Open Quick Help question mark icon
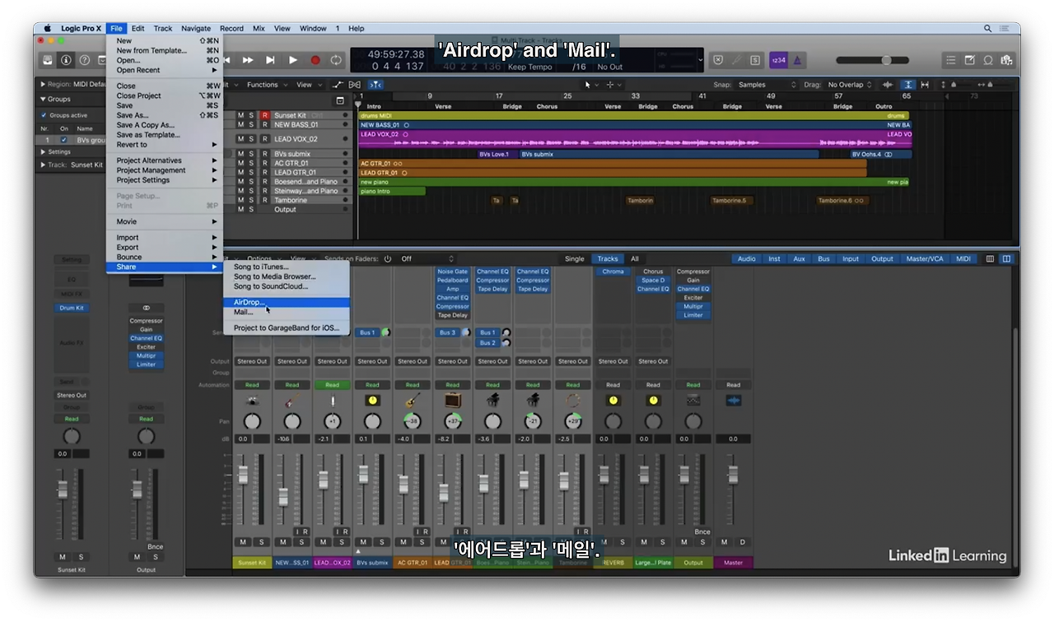Image resolution: width=1054 pixels, height=622 pixels. 84,60
